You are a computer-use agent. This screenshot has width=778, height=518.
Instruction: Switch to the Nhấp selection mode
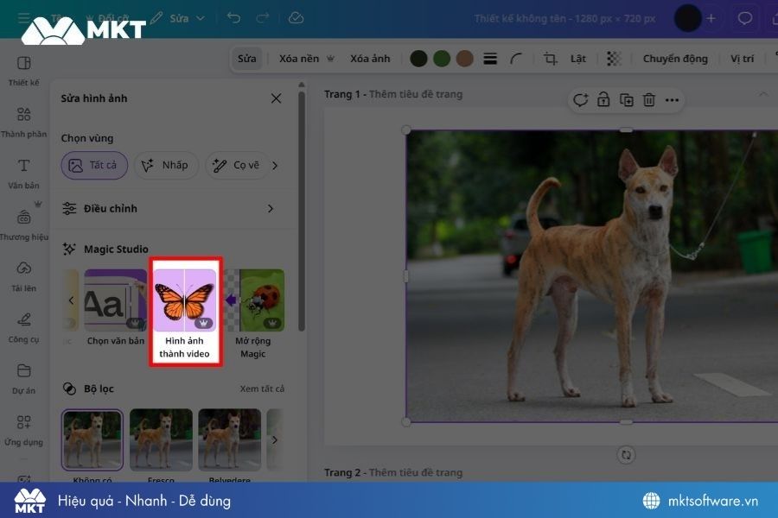(x=165, y=165)
